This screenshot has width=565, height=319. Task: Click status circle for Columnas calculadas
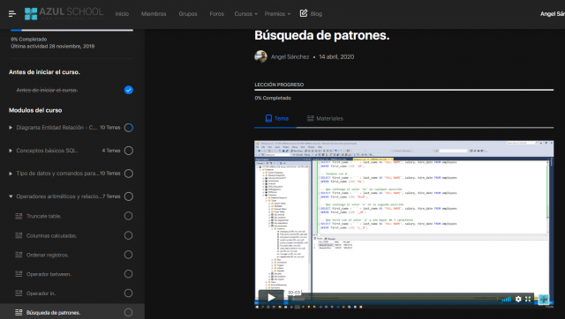[x=128, y=235]
